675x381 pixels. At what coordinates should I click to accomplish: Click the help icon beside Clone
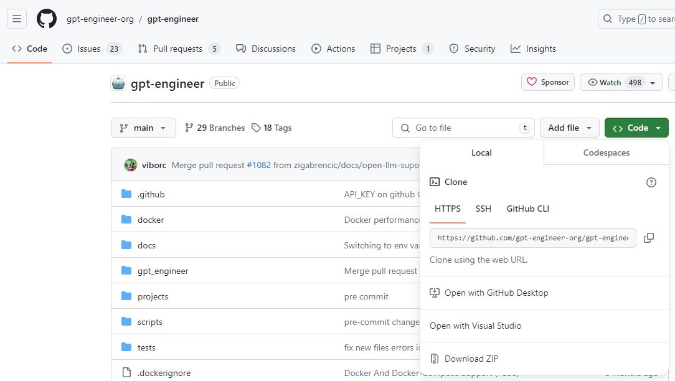(651, 182)
